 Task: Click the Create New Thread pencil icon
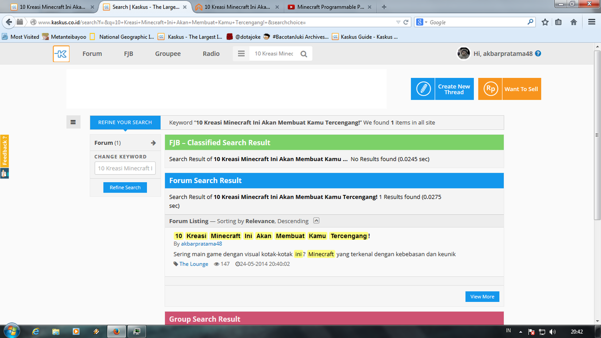(423, 89)
